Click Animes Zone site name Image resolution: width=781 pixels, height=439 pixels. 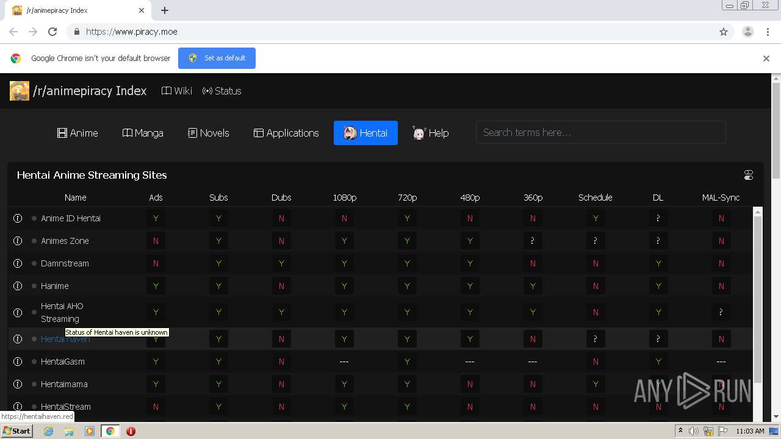(65, 241)
